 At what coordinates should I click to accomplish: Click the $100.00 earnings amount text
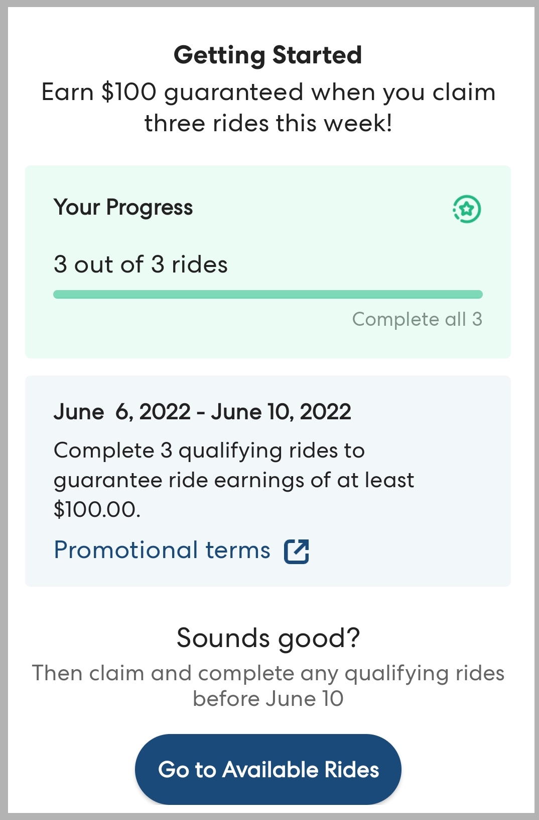pos(97,509)
